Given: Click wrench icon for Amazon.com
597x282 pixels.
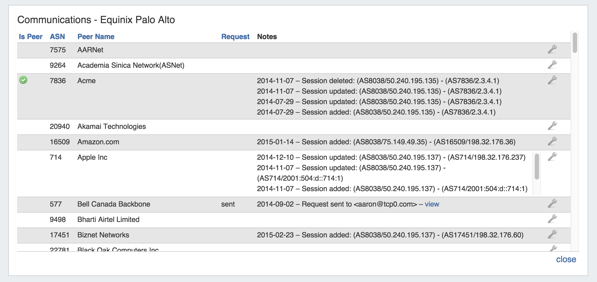Looking at the screenshot, I should pyautogui.click(x=552, y=142).
